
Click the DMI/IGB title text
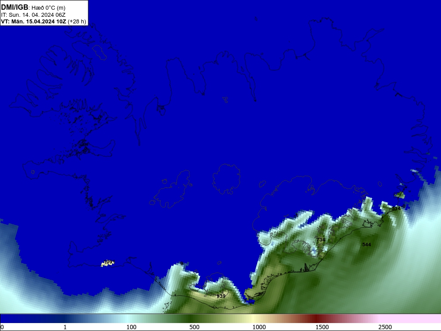coord(15,8)
